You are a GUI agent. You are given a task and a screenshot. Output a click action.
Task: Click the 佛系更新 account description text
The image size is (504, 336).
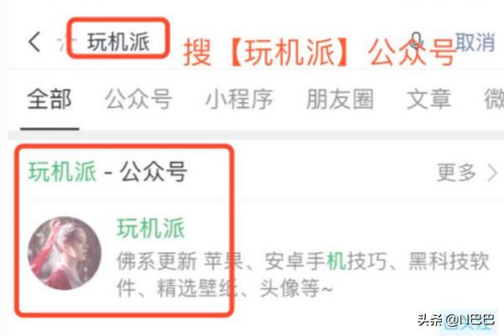tap(302, 275)
